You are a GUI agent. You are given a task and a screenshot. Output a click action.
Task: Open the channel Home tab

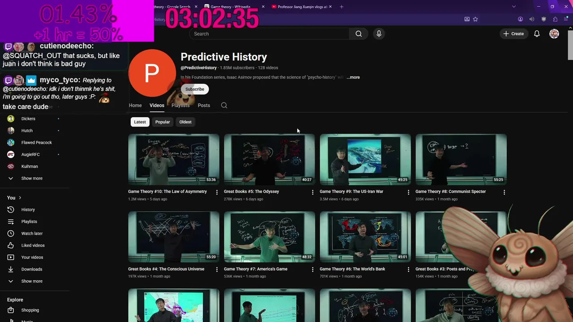pos(135,106)
